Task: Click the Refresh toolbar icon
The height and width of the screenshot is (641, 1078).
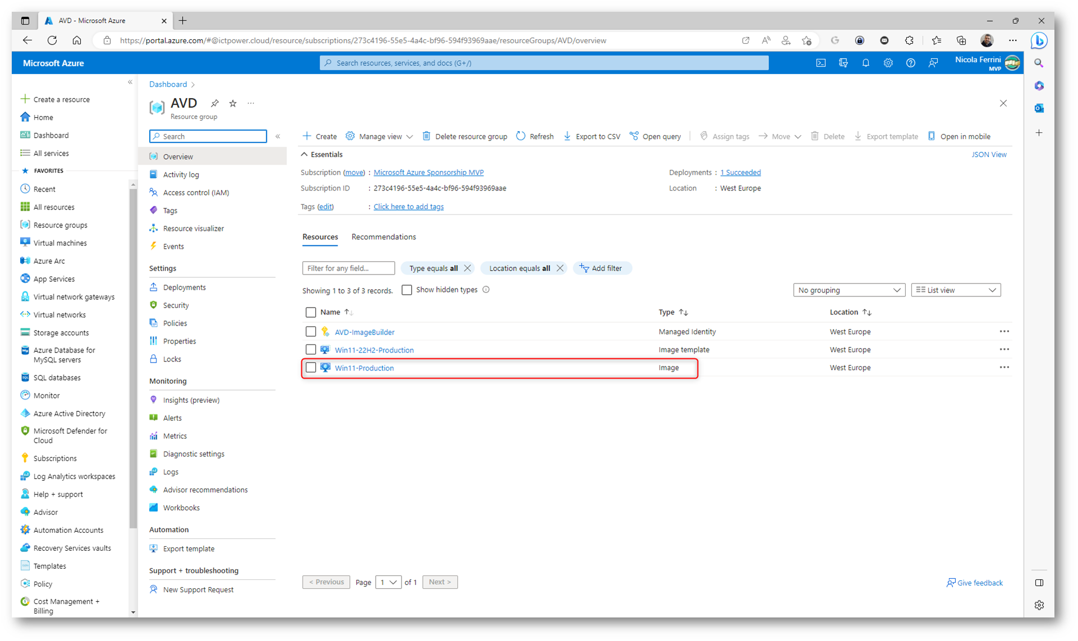Action: point(521,136)
